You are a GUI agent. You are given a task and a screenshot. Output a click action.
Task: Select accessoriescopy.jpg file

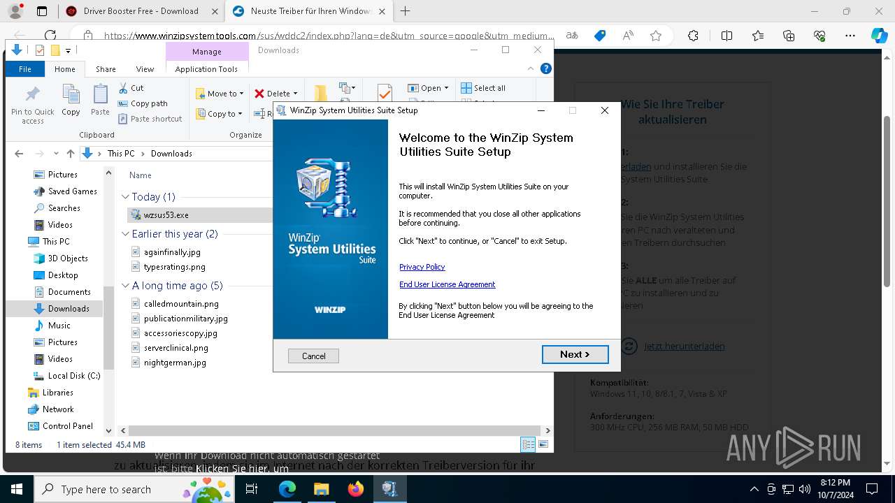point(180,333)
